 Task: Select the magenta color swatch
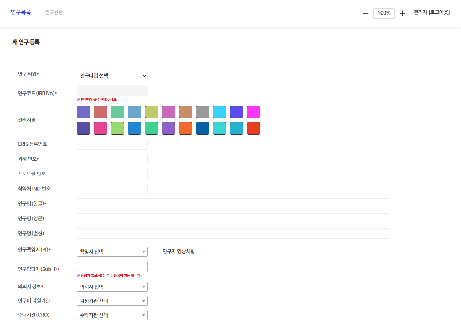coord(254,112)
